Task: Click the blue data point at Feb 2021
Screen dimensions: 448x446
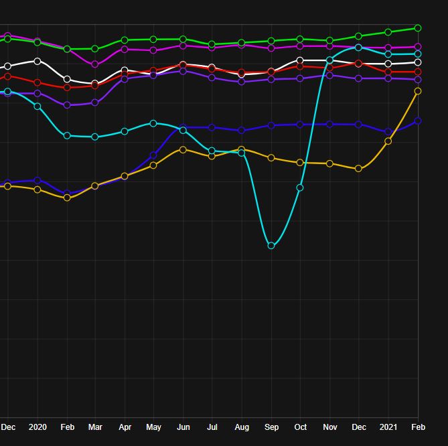Action: coord(418,121)
